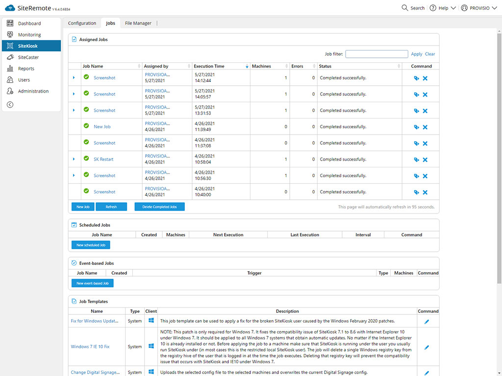This screenshot has width=502, height=376.
Task: Open the PROVISIO user dropdown
Action: [x=479, y=8]
